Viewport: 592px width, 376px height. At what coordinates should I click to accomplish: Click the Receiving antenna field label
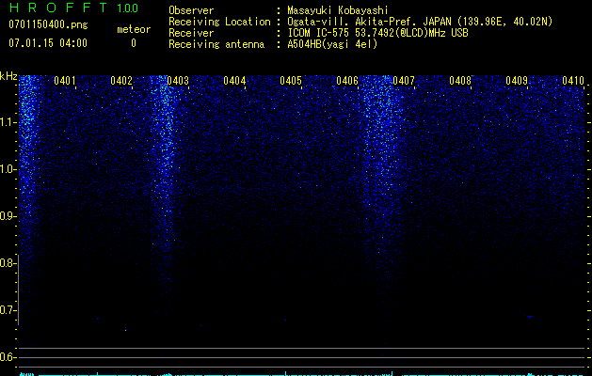216,44
